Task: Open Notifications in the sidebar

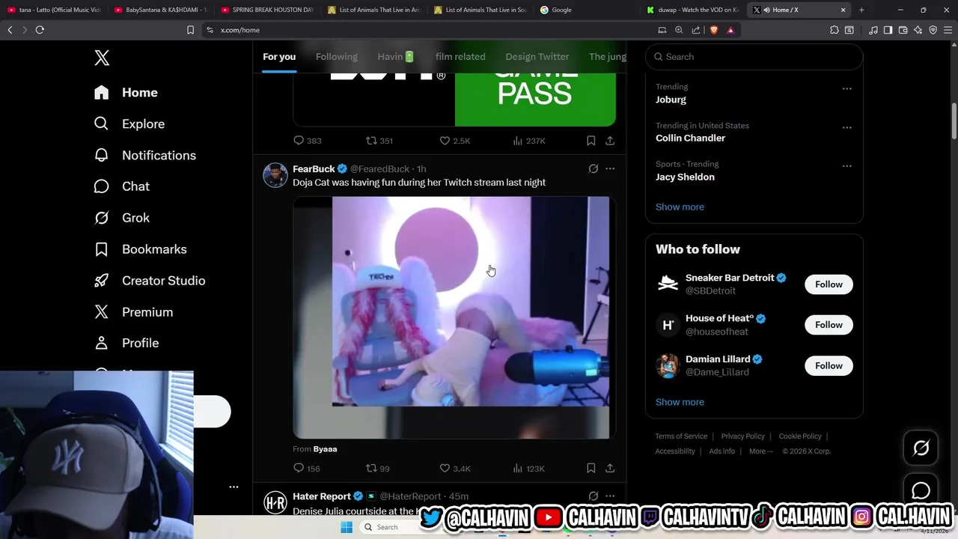Action: pyautogui.click(x=144, y=156)
